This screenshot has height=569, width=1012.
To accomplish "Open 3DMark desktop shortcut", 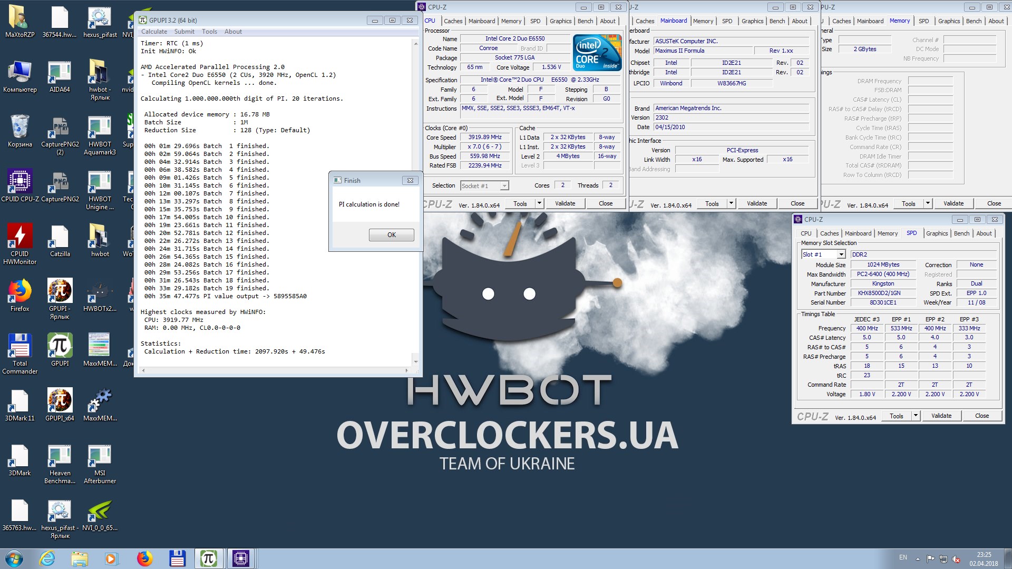I will [20, 459].
